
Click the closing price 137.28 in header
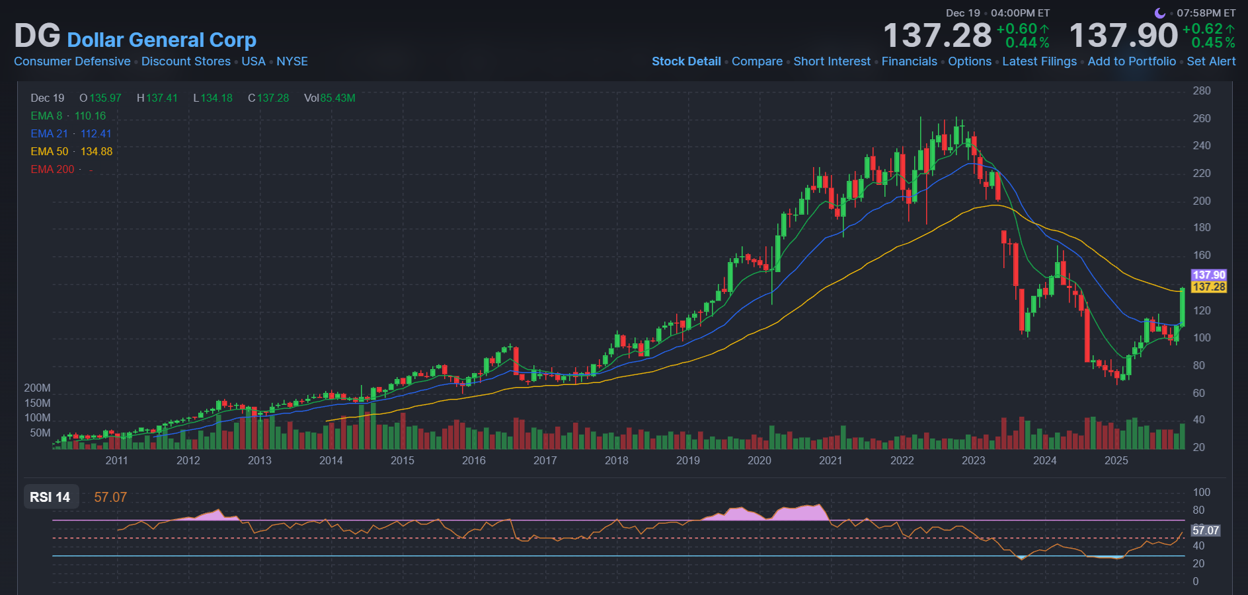coord(937,36)
